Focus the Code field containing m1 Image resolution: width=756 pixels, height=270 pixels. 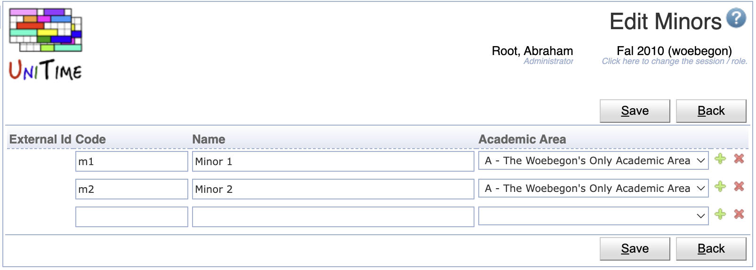pyautogui.click(x=132, y=161)
